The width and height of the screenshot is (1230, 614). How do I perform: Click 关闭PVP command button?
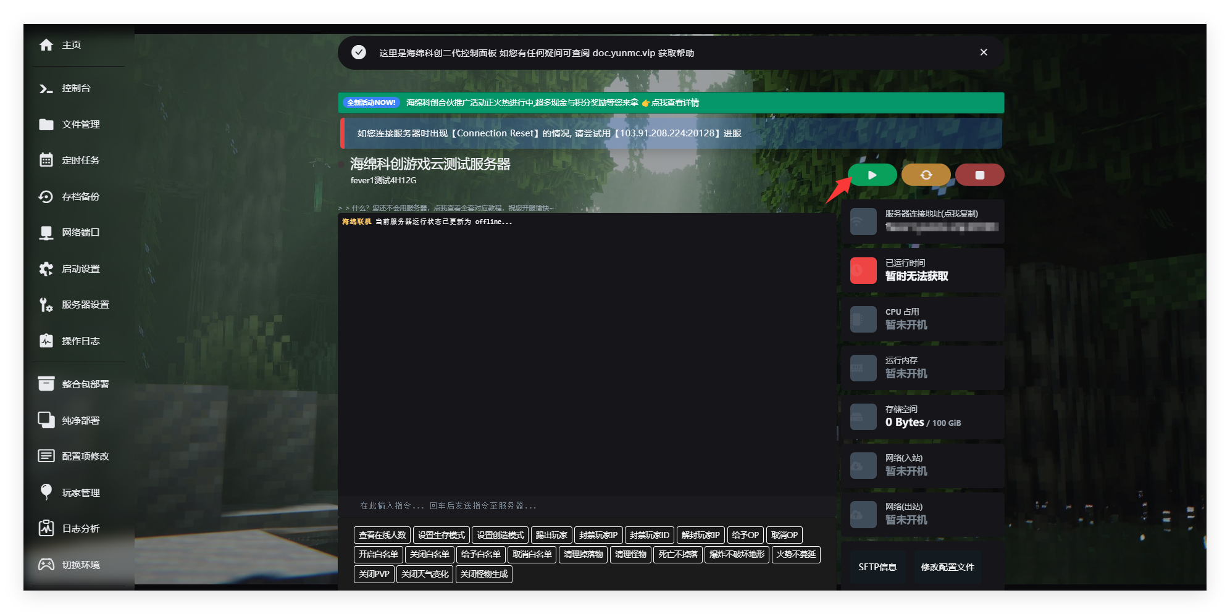click(x=374, y=574)
